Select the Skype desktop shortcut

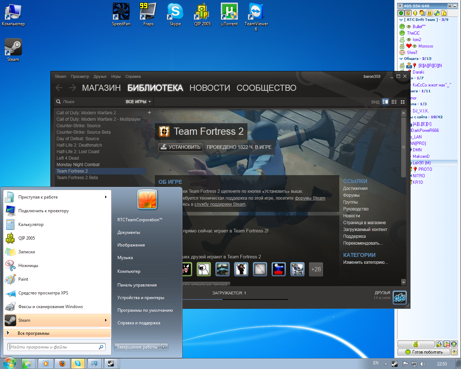[x=175, y=14]
